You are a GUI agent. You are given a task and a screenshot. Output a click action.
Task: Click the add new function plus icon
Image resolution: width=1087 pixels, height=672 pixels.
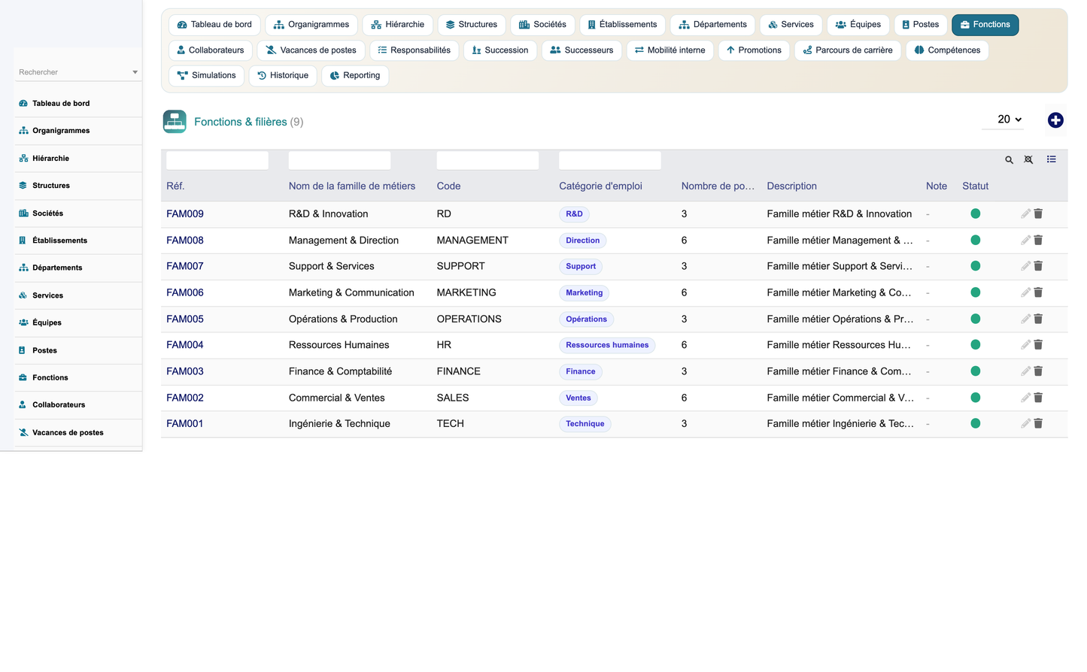point(1055,120)
